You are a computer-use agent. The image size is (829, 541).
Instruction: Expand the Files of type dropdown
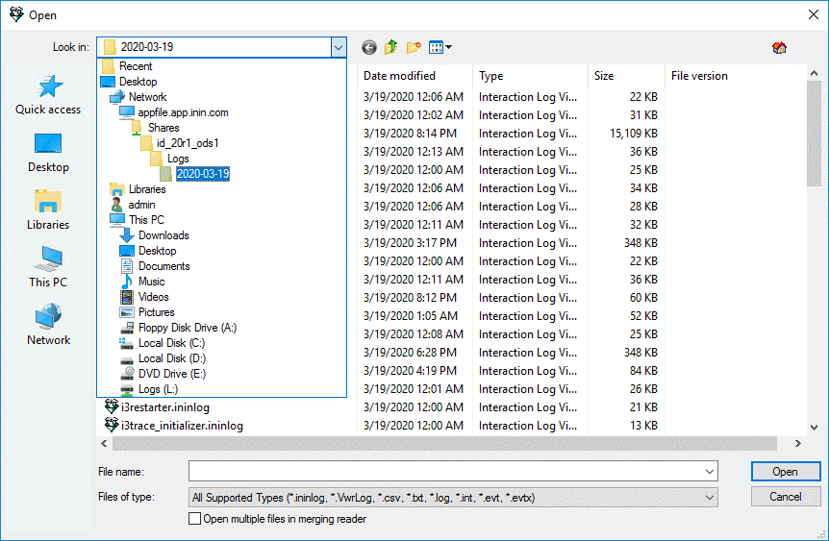point(710,498)
